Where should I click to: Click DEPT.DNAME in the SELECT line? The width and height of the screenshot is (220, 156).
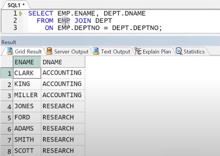point(125,13)
